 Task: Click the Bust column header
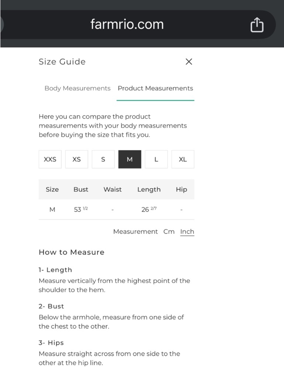[81, 190]
